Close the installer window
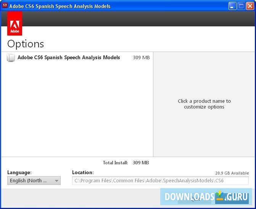The height and width of the screenshot is (209, 256). point(250,6)
